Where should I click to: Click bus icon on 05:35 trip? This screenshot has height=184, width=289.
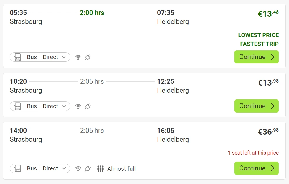18,57
